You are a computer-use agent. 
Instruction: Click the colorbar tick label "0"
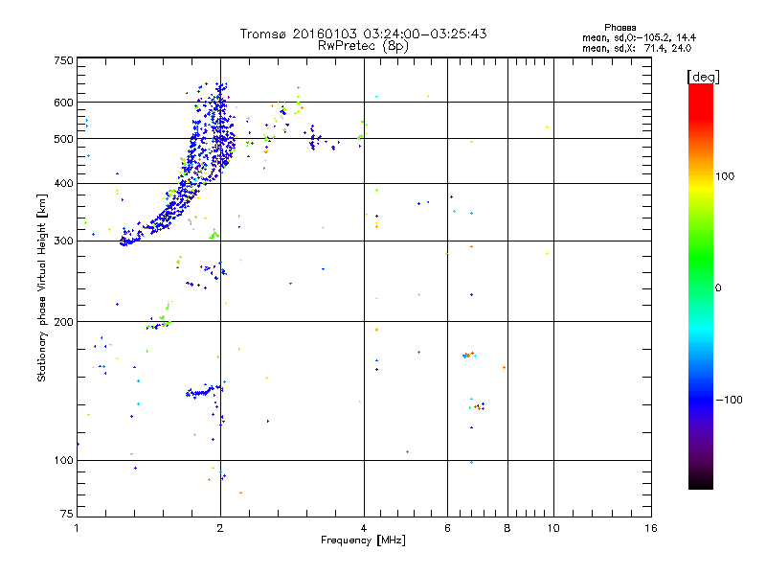718,288
